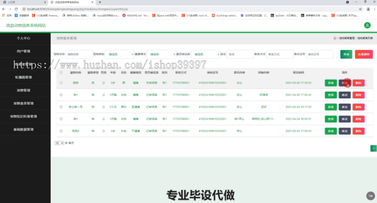This screenshot has width=377, height=203.
Task: Open the java web项目 bookmark
Action: point(165,15)
